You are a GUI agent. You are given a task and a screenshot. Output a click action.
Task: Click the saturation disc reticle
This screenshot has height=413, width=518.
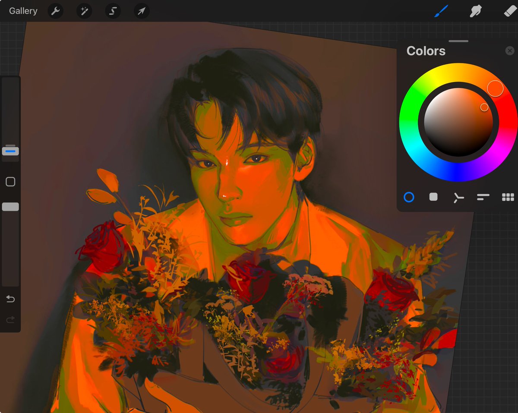point(484,107)
